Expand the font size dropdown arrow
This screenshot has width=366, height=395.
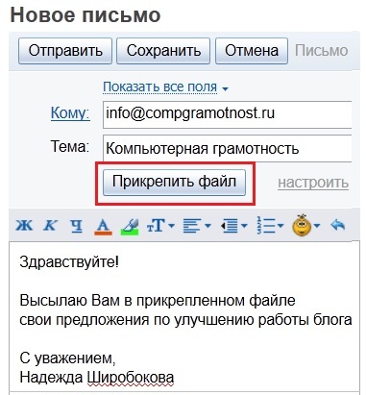point(171,226)
